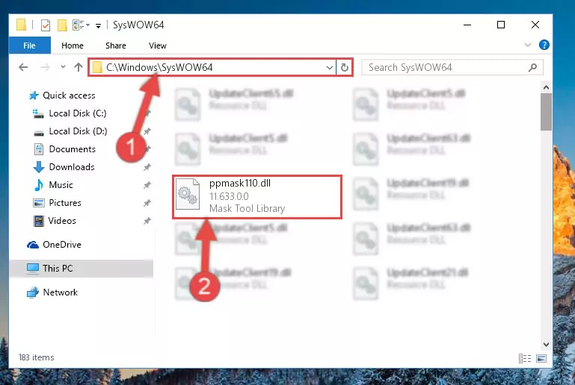Select Quick access in the navigation pane

[x=69, y=96]
